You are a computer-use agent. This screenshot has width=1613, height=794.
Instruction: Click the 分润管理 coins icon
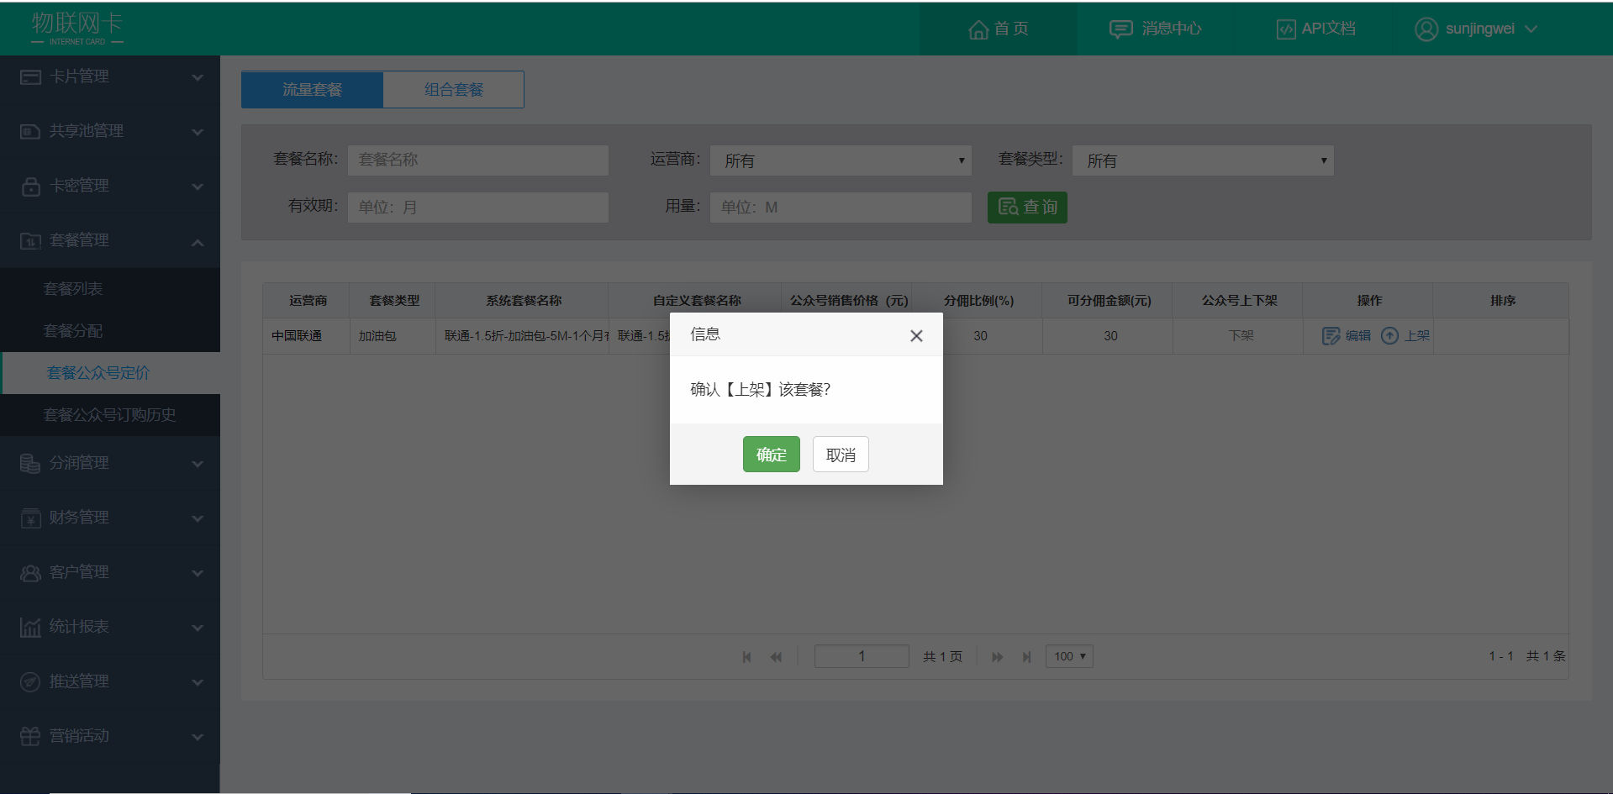pos(30,464)
